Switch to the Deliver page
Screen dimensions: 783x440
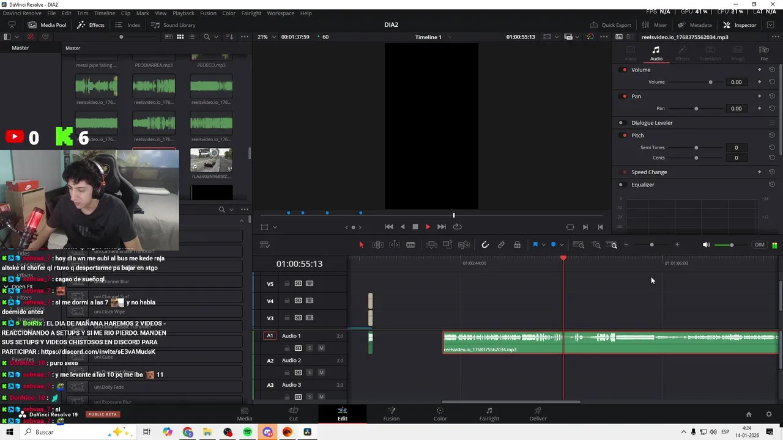pyautogui.click(x=538, y=414)
